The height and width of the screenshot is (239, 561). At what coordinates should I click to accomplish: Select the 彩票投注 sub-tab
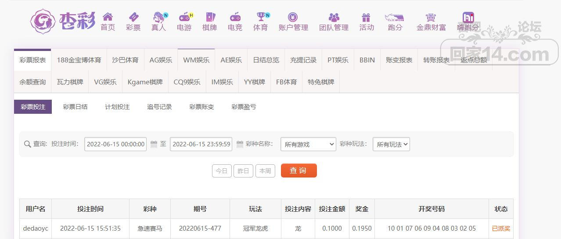pyautogui.click(x=33, y=107)
